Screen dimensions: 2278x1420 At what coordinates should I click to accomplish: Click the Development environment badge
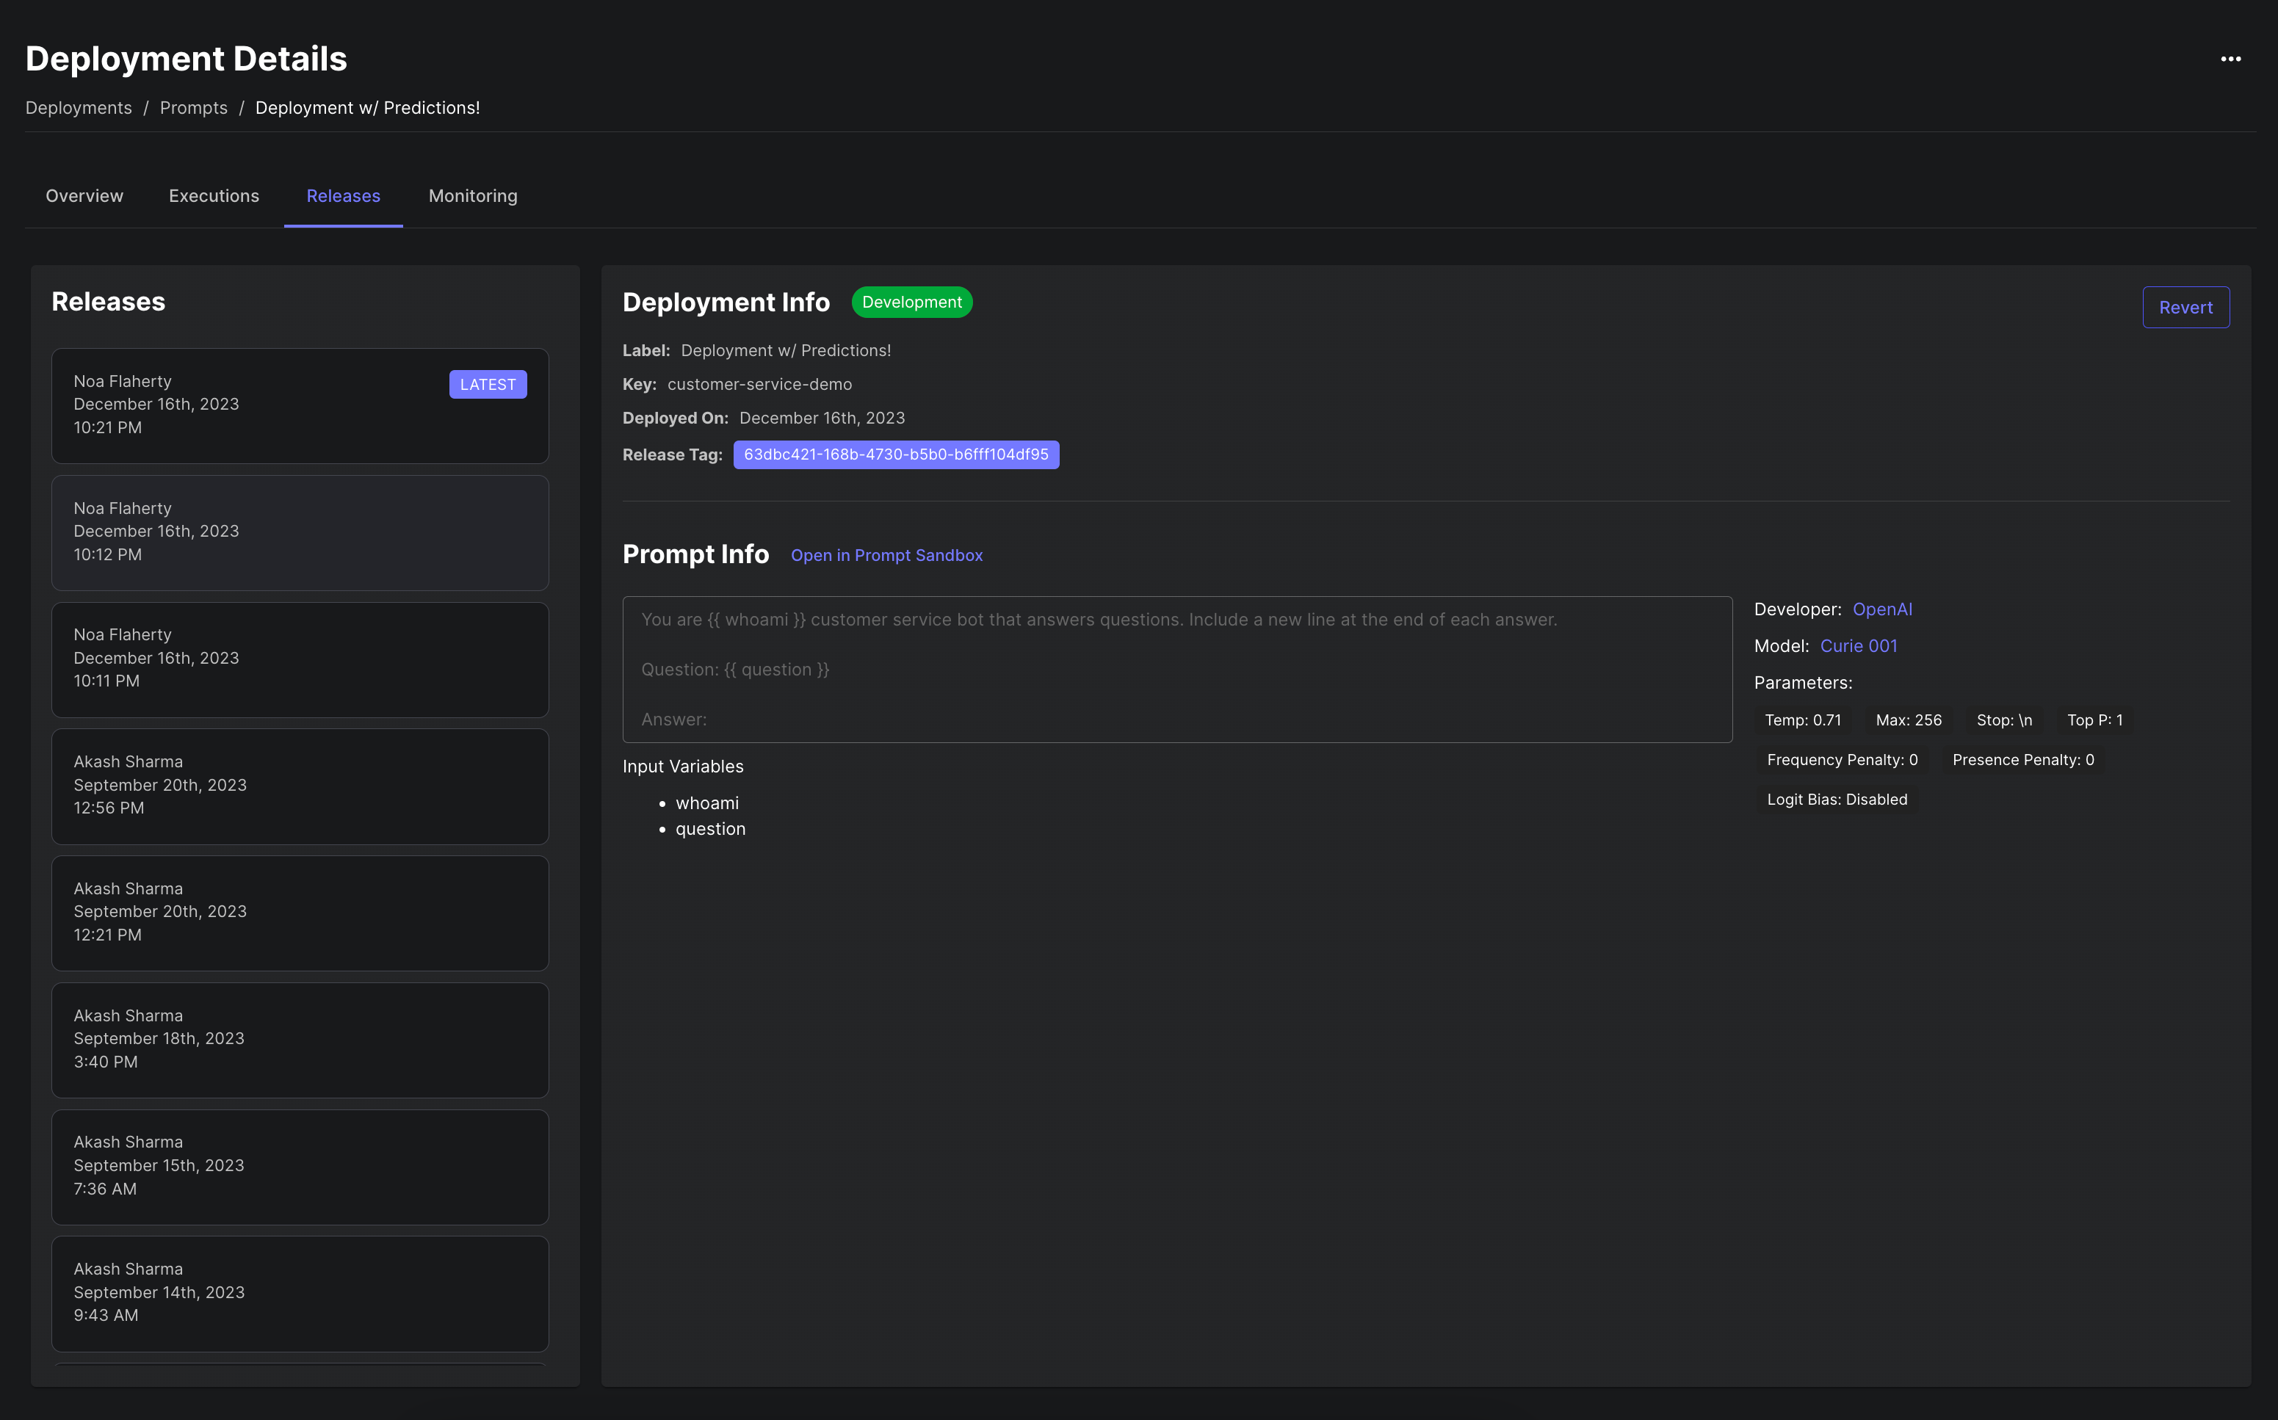coord(911,303)
